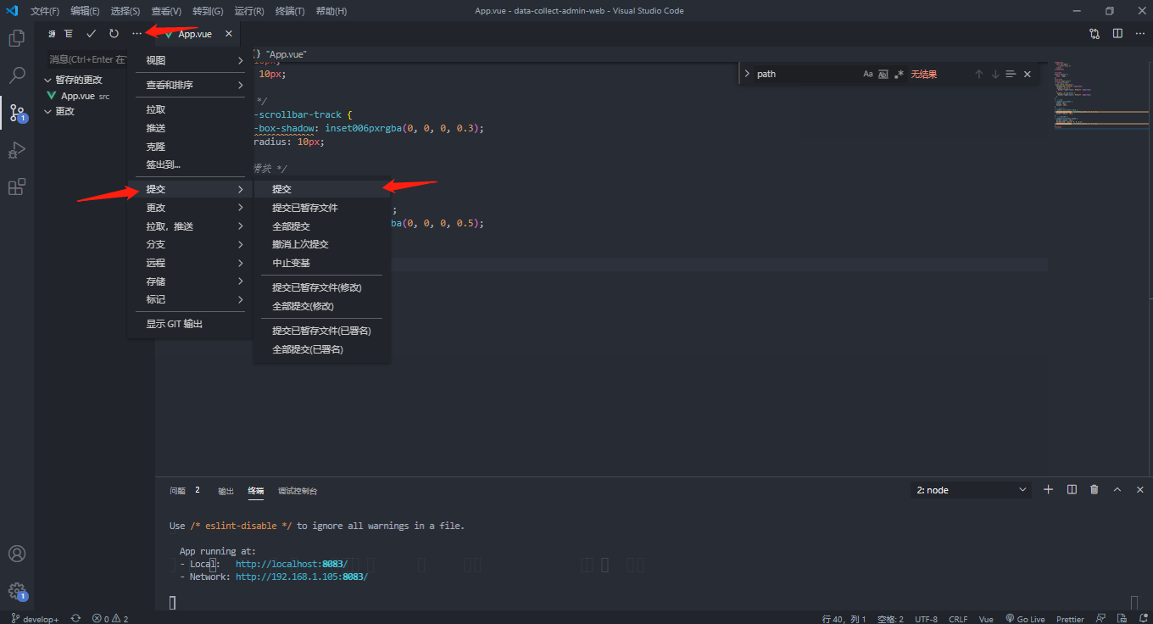Refresh source control with circular arrow

114,34
